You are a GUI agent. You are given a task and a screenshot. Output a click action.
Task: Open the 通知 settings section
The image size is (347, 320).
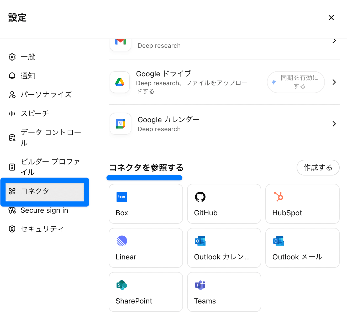[28, 76]
